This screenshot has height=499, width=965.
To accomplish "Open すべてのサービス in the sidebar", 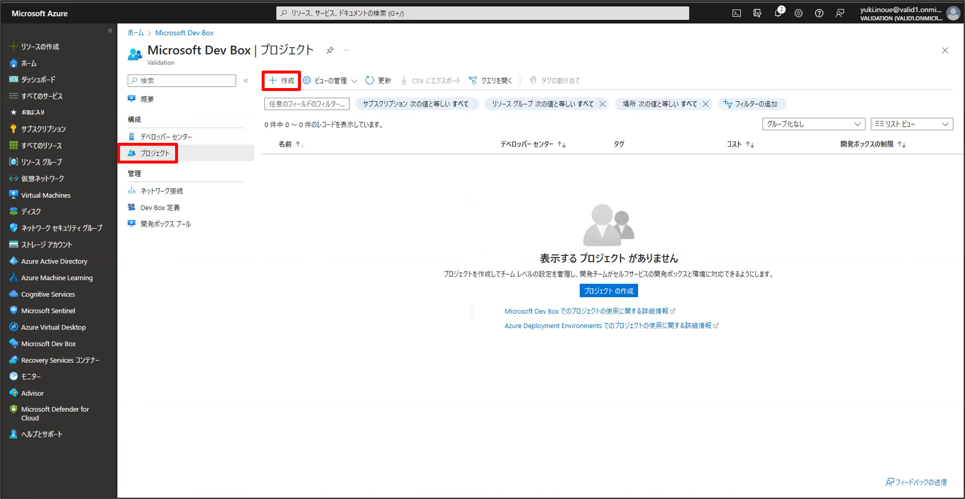I will click(42, 96).
